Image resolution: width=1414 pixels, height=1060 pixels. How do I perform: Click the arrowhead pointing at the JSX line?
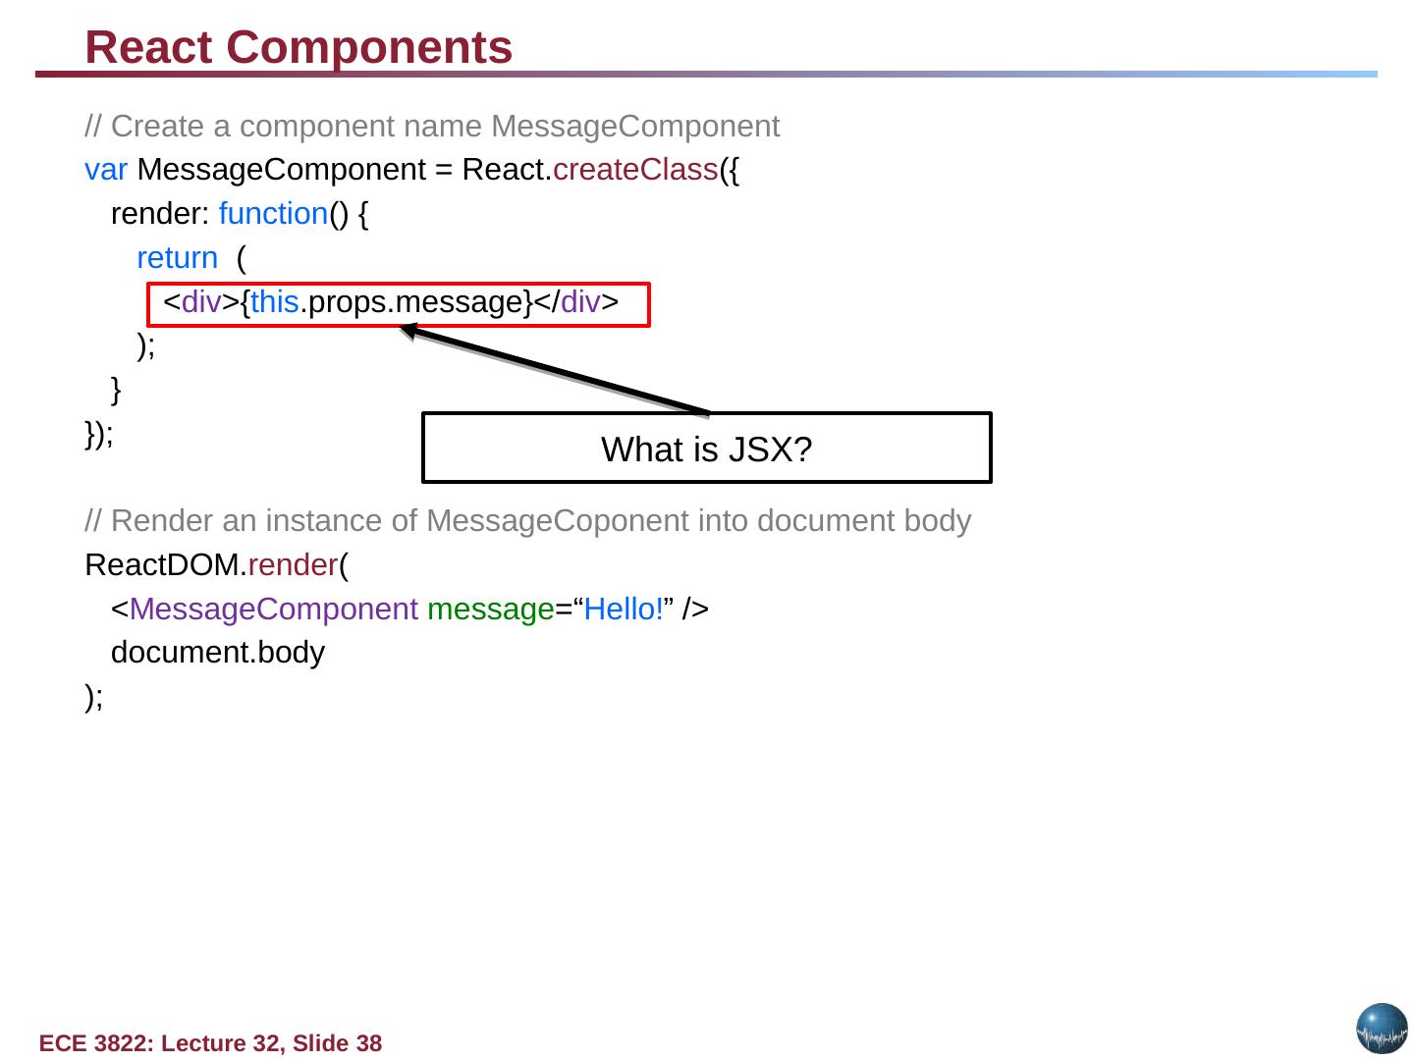408,331
